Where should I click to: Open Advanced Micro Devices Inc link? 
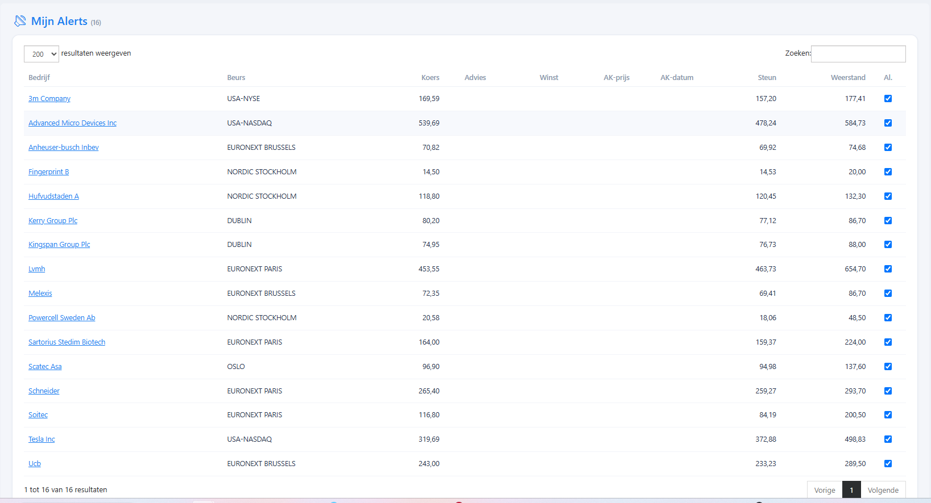pyautogui.click(x=72, y=123)
